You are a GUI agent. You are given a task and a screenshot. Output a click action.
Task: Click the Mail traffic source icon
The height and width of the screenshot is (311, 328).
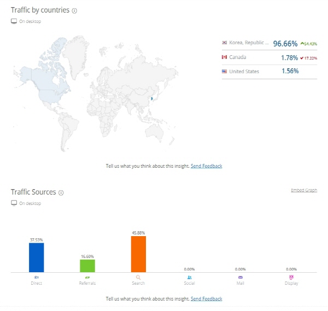(x=241, y=277)
